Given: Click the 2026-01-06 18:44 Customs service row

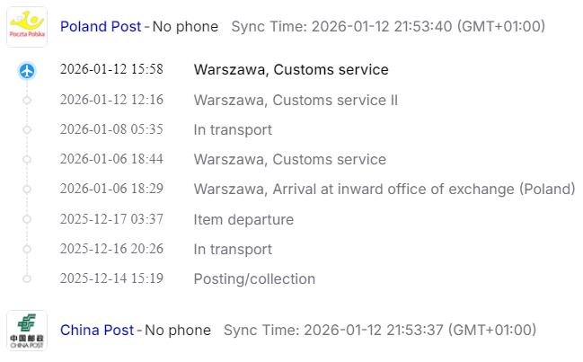Looking at the screenshot, I should pyautogui.click(x=289, y=159).
